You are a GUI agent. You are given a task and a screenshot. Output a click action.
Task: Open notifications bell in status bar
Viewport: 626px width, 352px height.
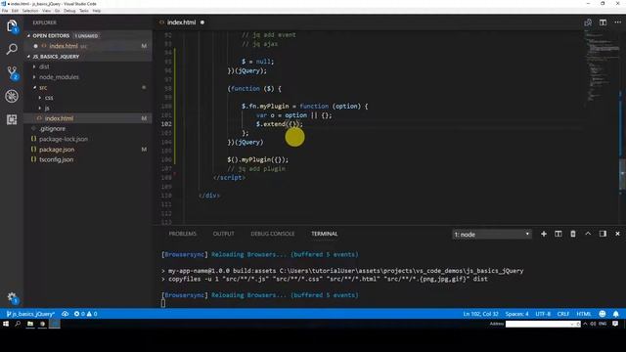tap(615, 314)
